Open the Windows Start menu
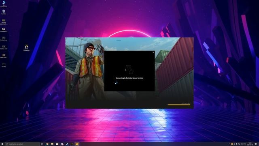 (2, 144)
